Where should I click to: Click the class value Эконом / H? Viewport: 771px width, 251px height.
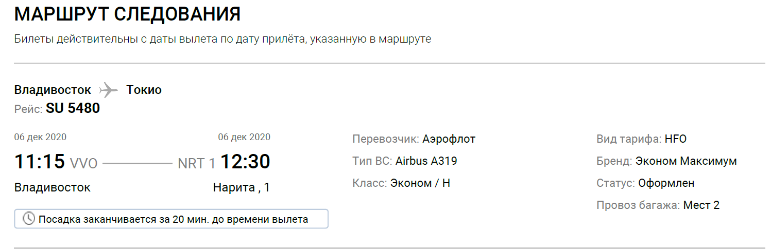[420, 183]
